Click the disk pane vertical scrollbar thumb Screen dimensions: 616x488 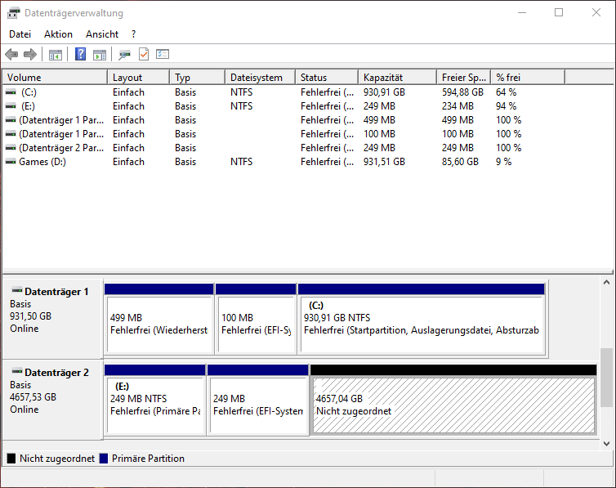coord(606,378)
